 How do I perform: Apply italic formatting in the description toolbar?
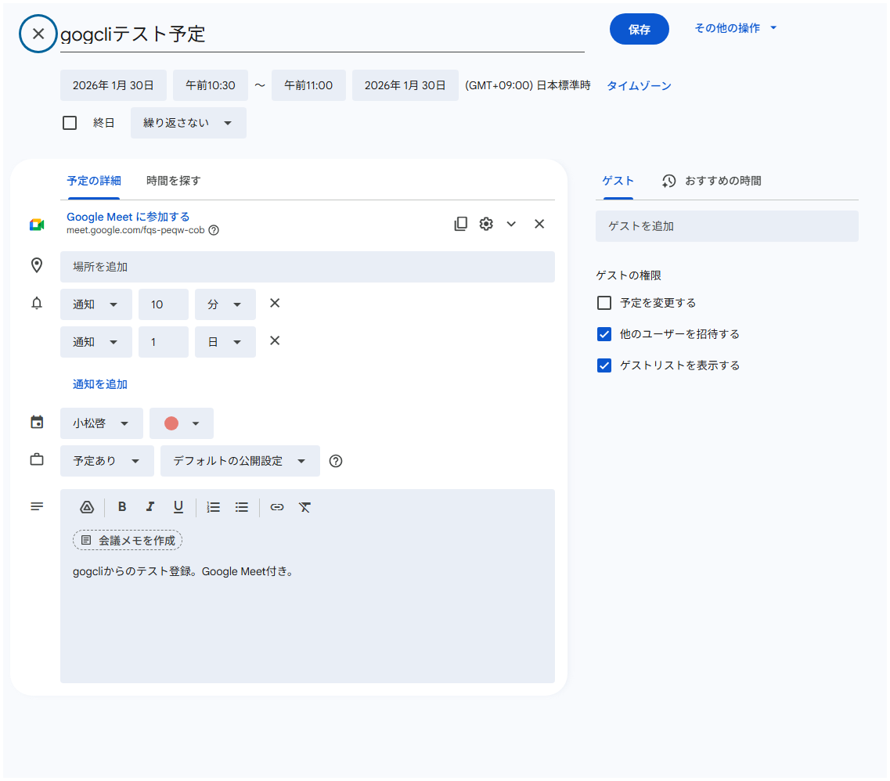[x=150, y=506]
